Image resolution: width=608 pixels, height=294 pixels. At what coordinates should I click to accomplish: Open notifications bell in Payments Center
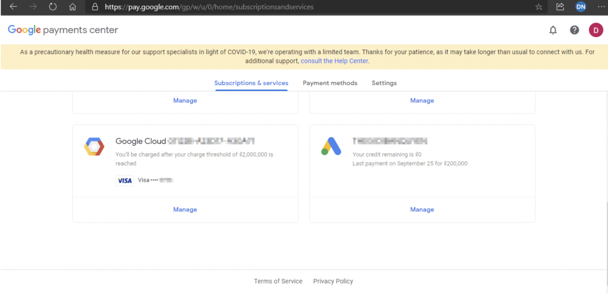point(553,30)
